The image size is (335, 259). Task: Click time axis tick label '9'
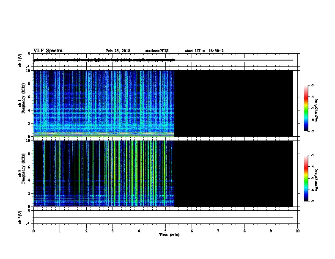271,231
